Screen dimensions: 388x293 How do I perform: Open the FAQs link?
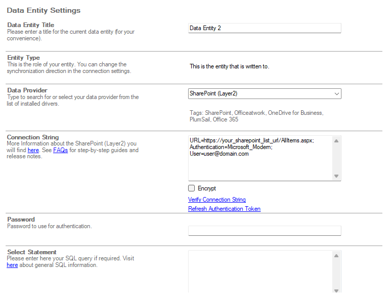pyautogui.click(x=60, y=150)
